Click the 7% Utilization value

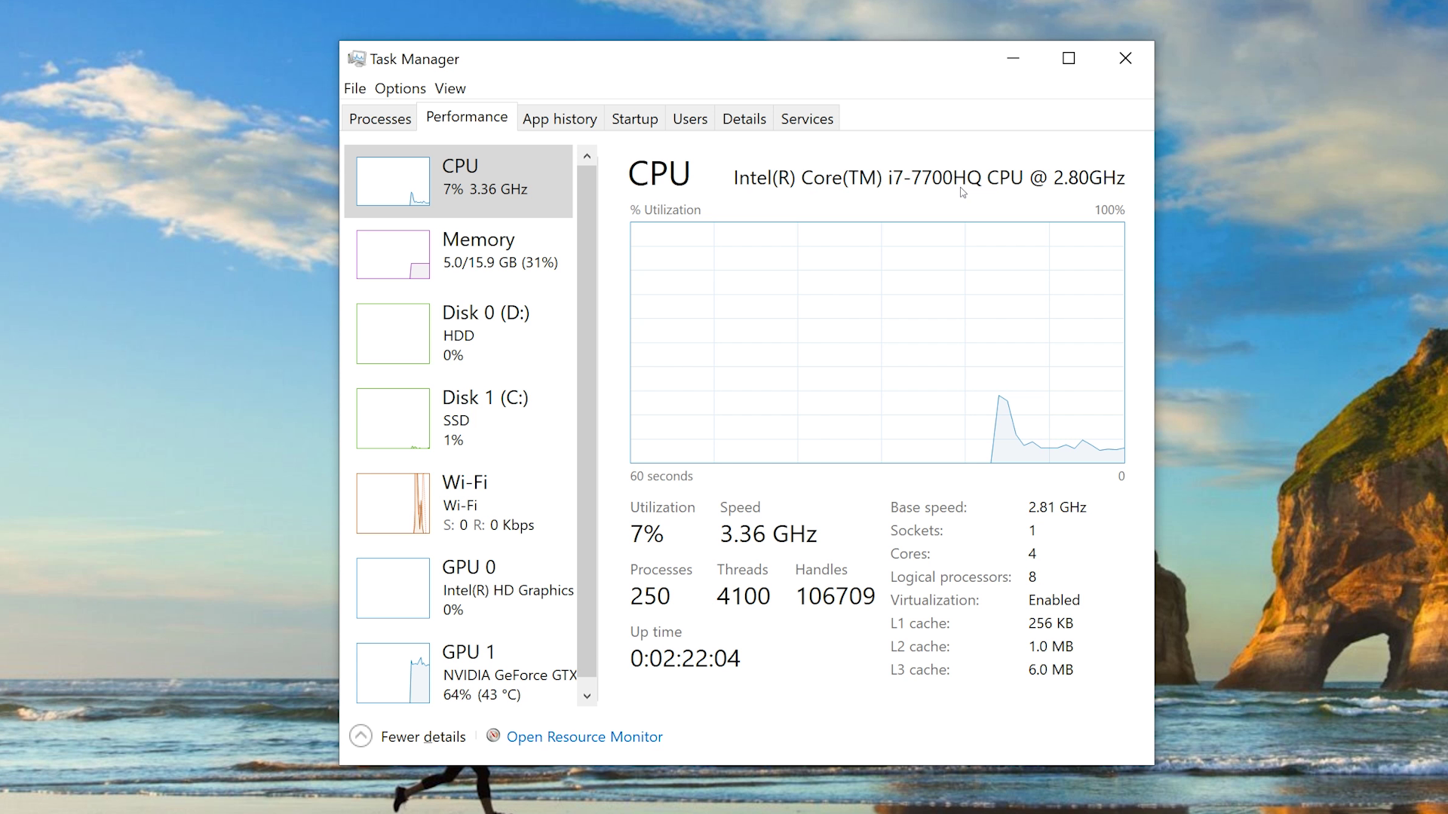(647, 534)
